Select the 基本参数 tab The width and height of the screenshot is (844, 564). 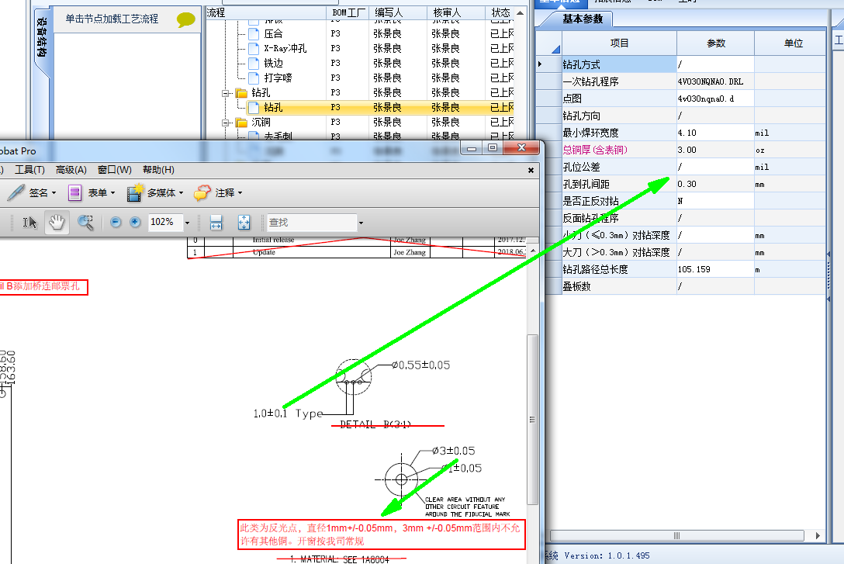tap(583, 19)
